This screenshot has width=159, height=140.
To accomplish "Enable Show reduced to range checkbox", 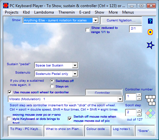I will point(87,30).
